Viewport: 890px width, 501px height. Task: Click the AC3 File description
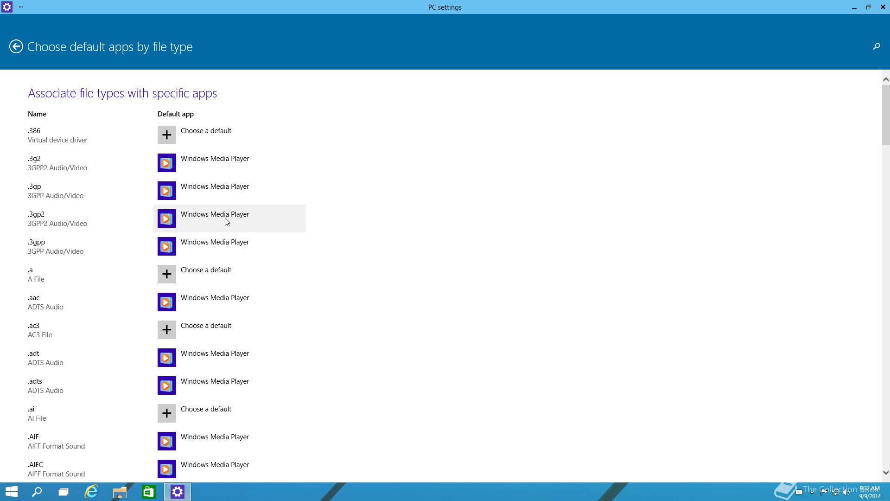[40, 335]
